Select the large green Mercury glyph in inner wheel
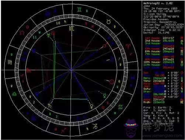This screenshot has width=185, height=140. click(105, 96)
